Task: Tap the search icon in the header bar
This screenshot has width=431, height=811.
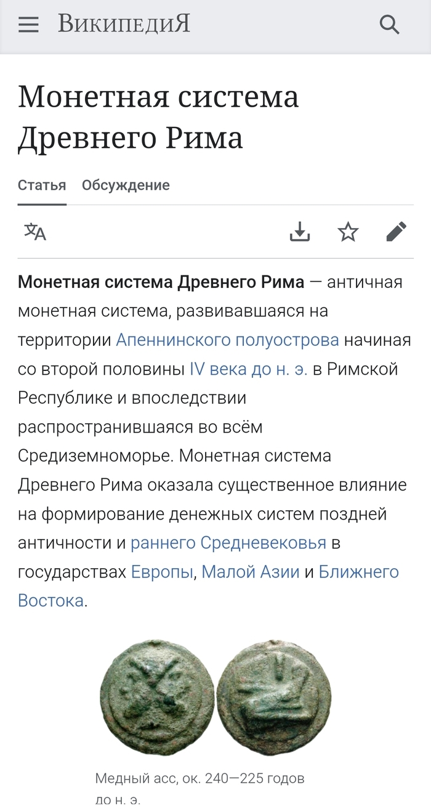Action: click(390, 25)
